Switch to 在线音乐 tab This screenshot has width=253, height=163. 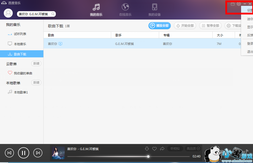[125, 10]
